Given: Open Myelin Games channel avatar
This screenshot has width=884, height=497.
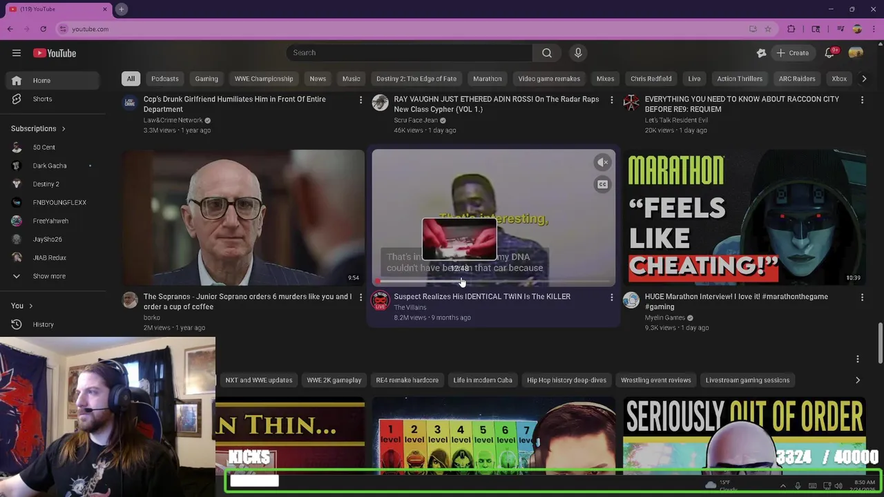Looking at the screenshot, I should [631, 300].
